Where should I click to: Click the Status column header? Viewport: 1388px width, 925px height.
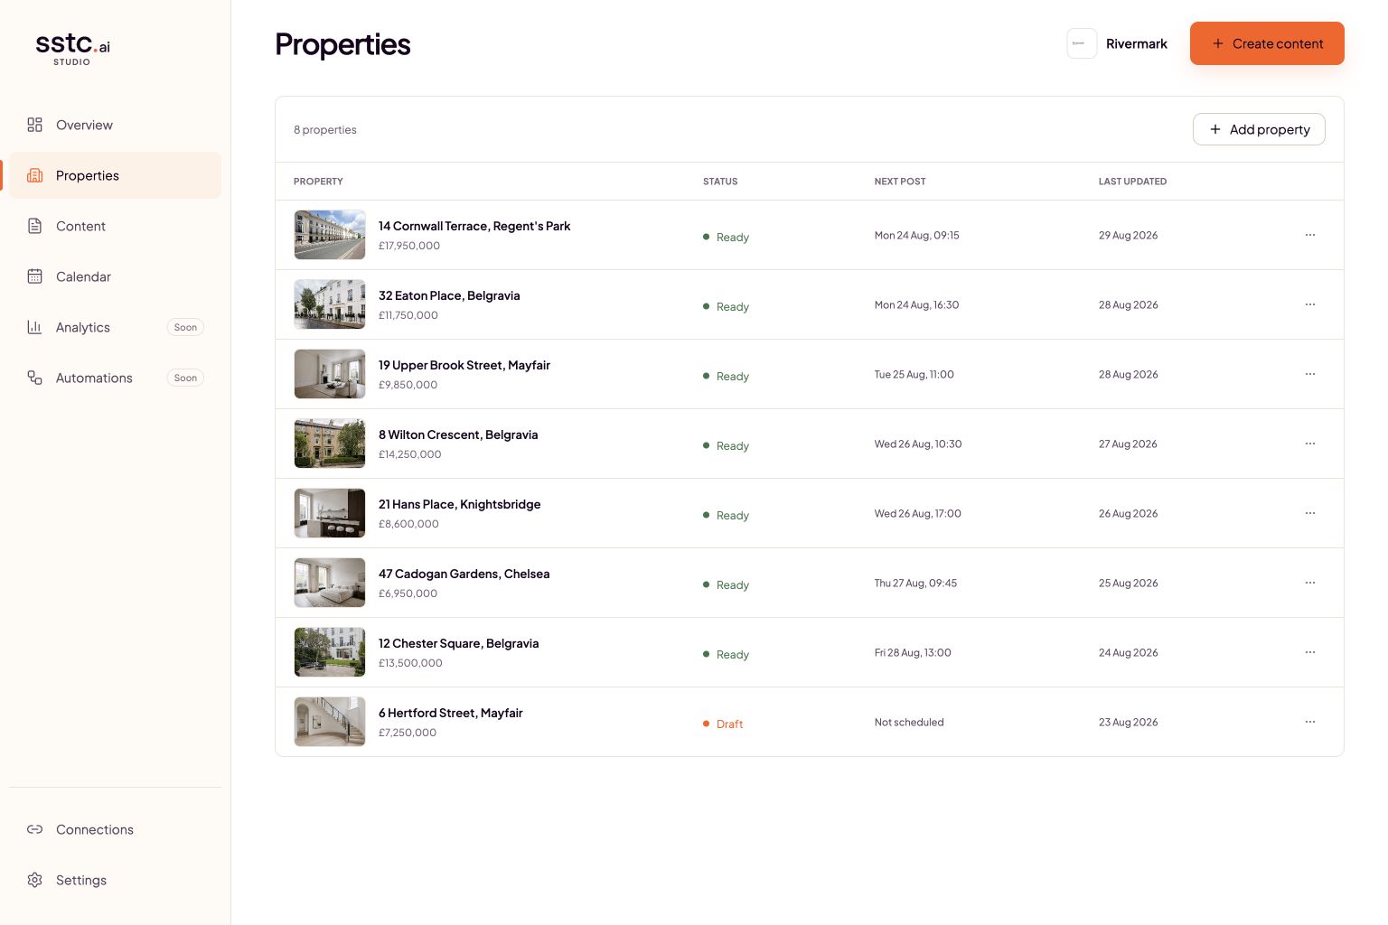[x=720, y=182]
